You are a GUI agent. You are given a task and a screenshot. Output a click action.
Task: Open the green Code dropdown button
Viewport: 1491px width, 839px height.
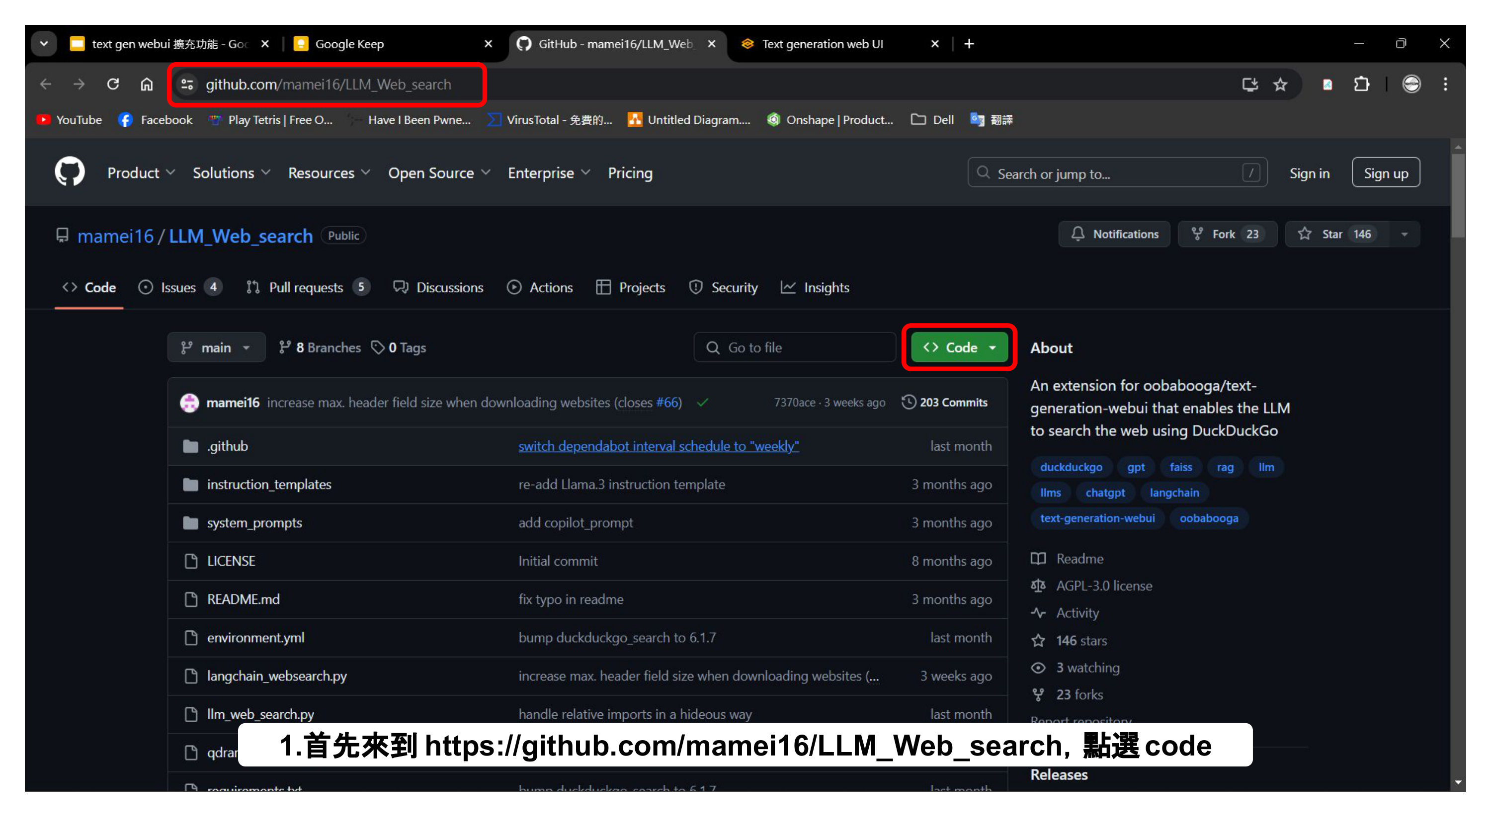pos(959,347)
